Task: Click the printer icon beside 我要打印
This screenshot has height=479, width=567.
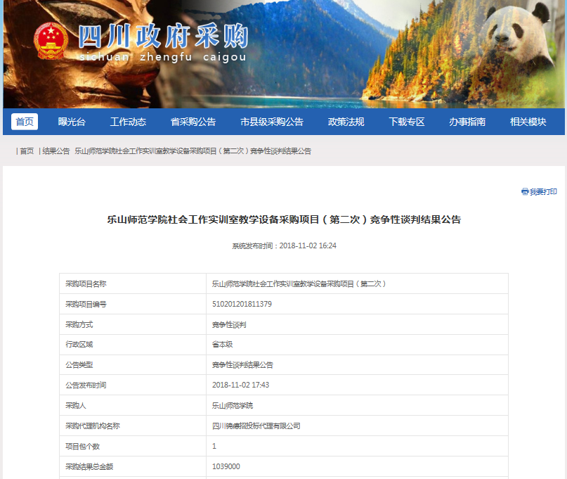Action: pyautogui.click(x=525, y=191)
